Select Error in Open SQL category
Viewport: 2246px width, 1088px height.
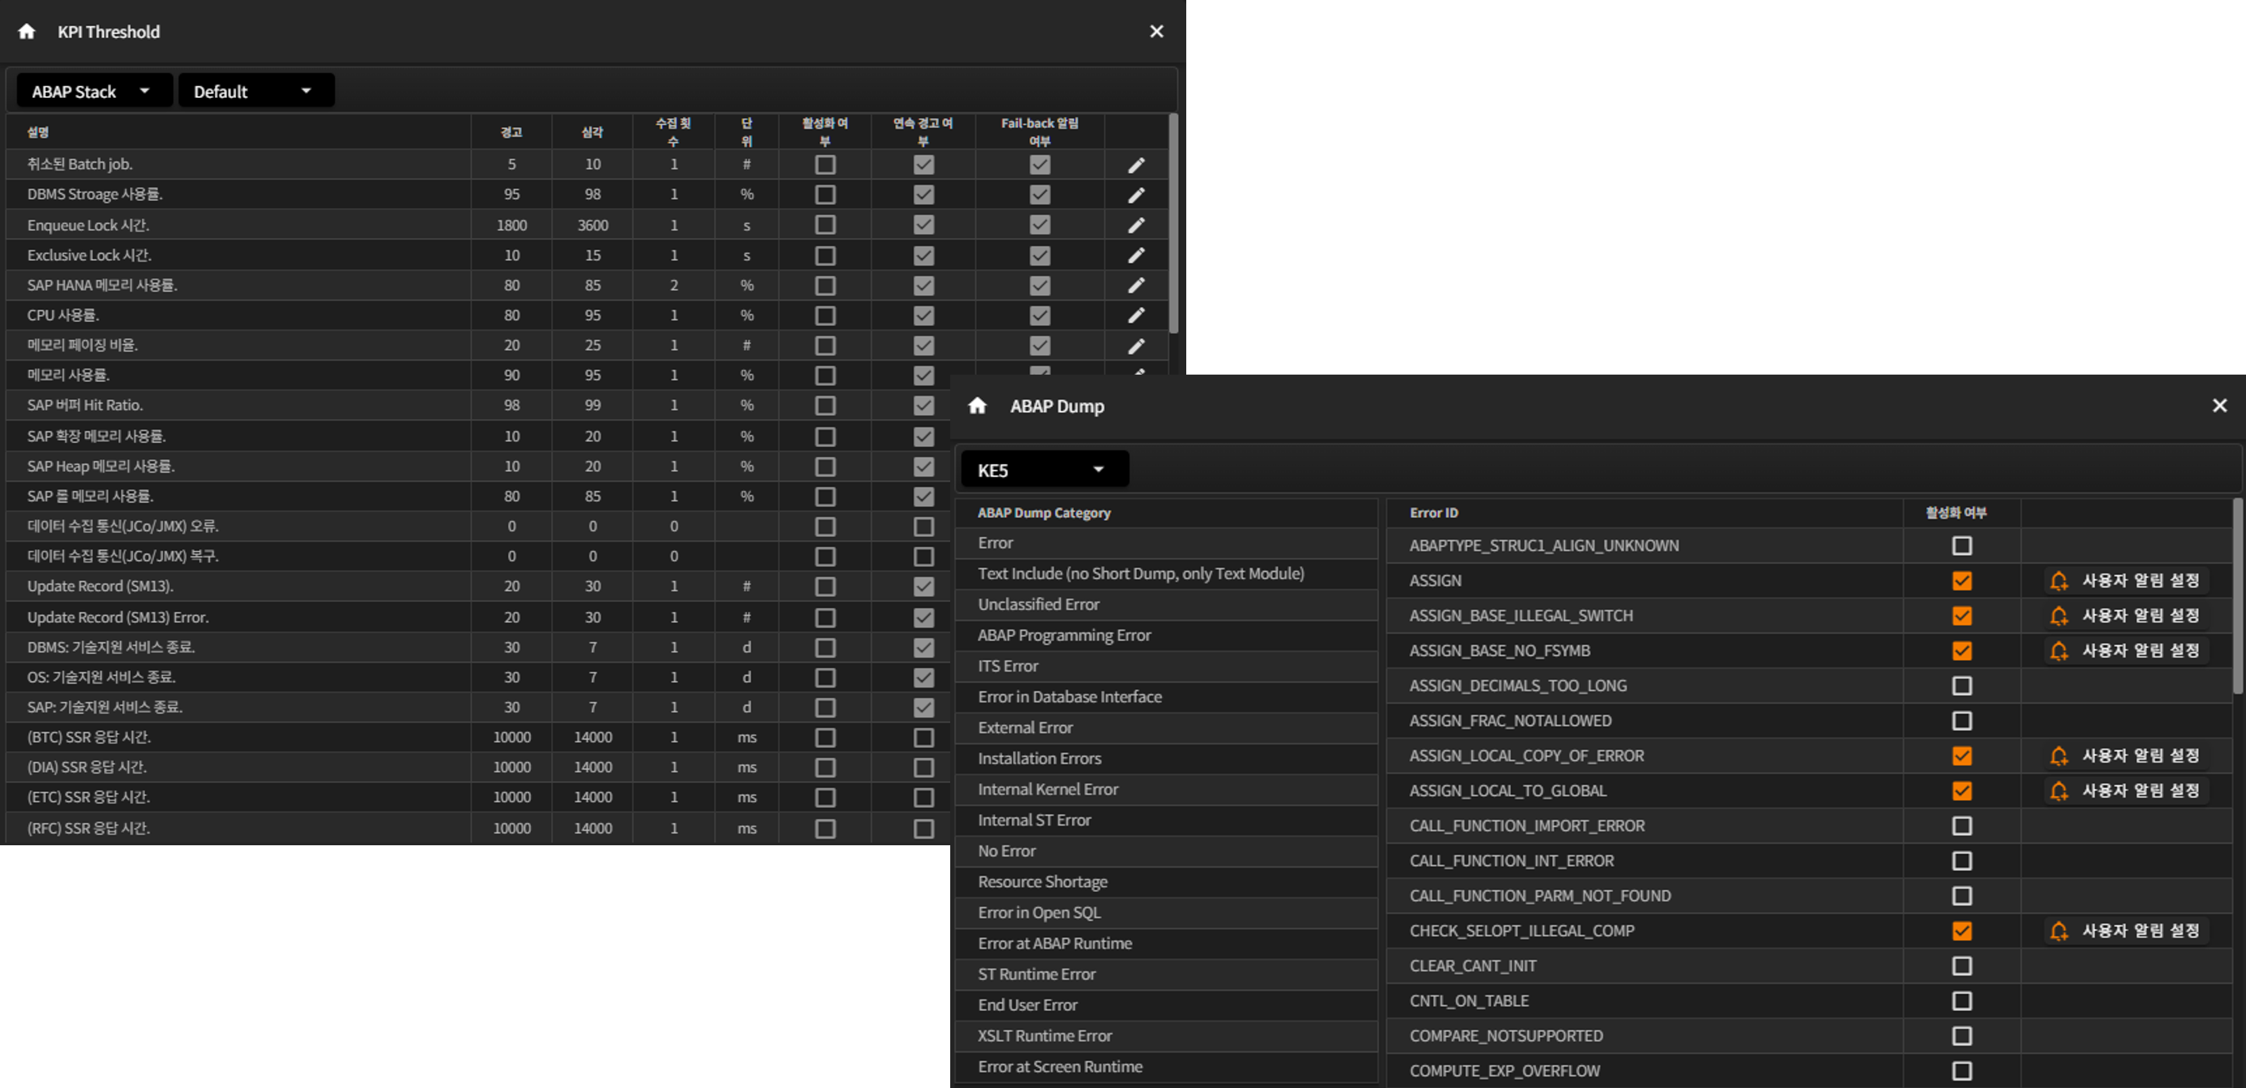tap(1166, 913)
